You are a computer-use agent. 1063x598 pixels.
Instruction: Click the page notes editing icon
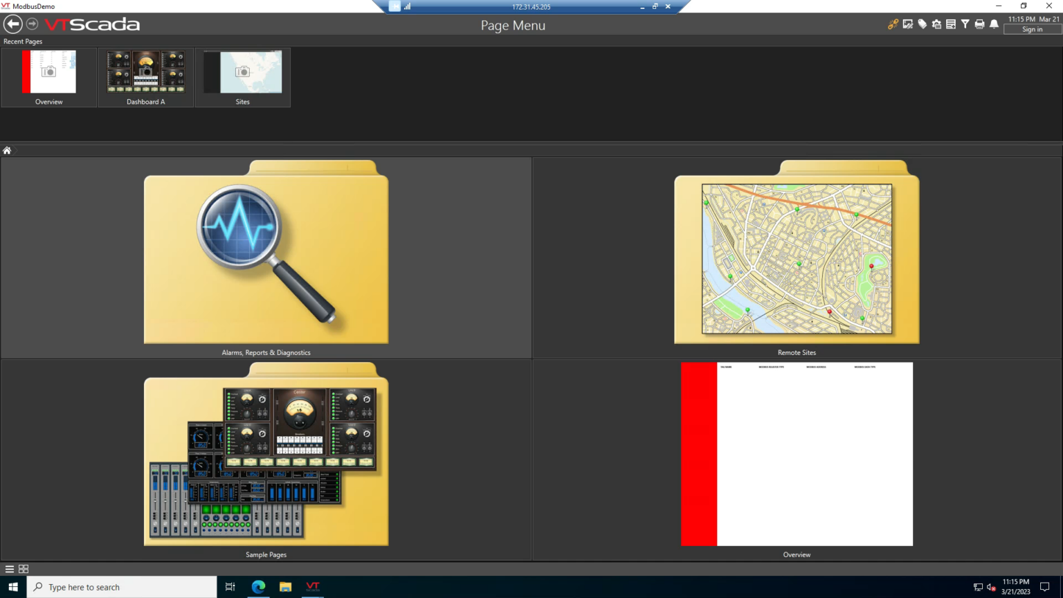click(908, 24)
